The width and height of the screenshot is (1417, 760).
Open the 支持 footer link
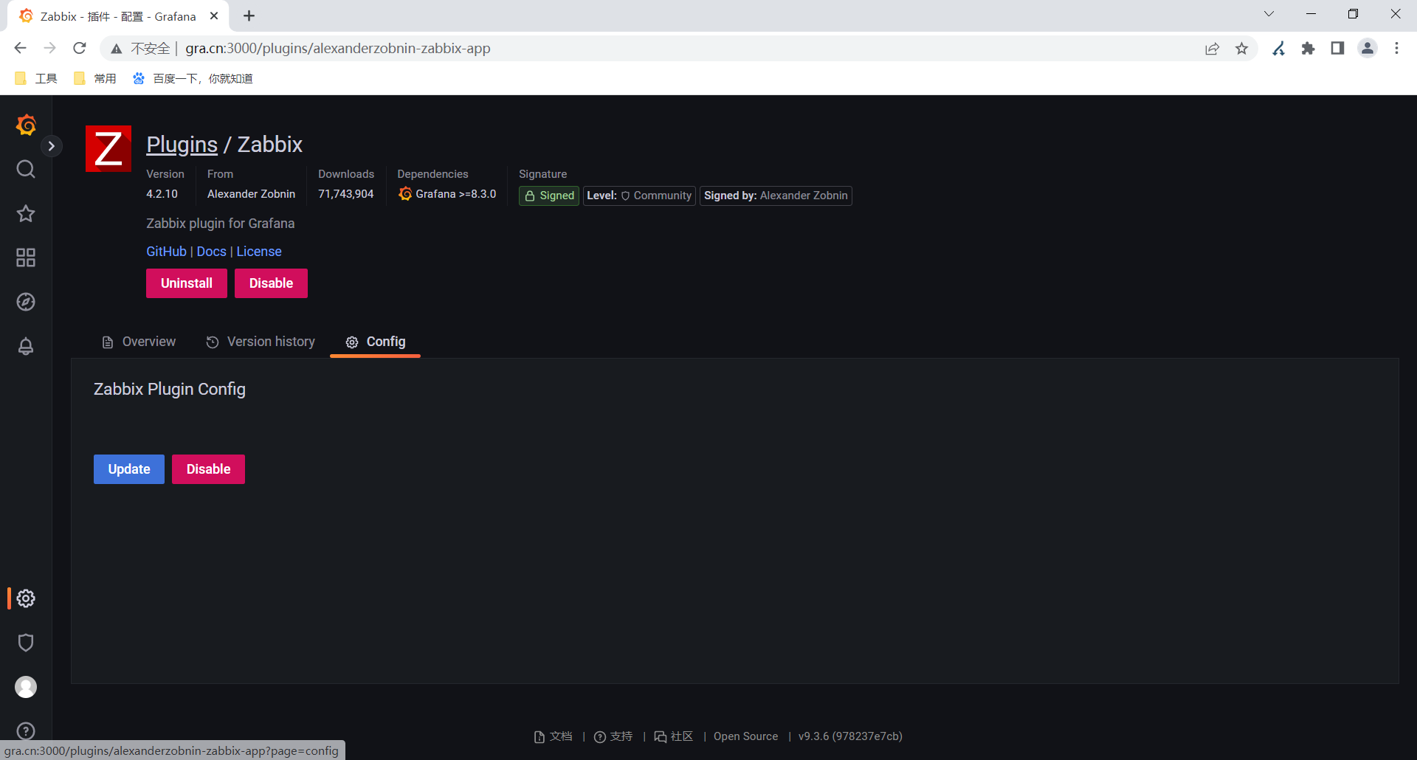click(x=614, y=736)
